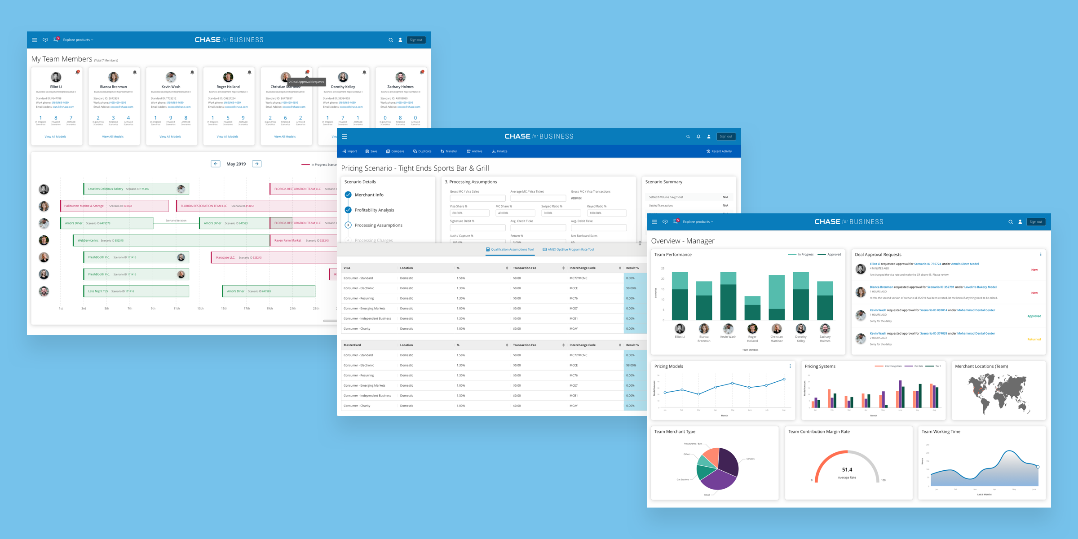Toggle Flat Rate legend in Pricing Systems
The width and height of the screenshot is (1078, 539).
click(x=914, y=366)
